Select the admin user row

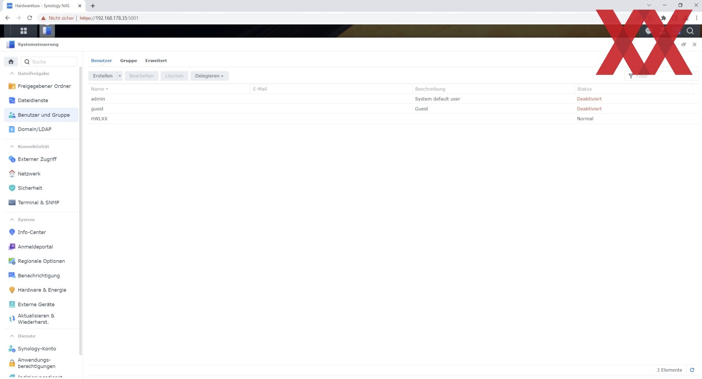(393, 99)
